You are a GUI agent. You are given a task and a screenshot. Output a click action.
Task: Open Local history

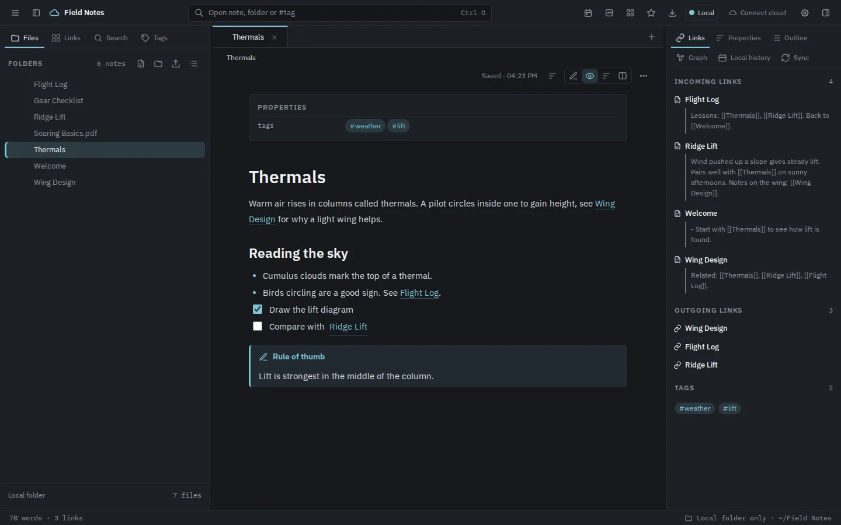click(744, 58)
